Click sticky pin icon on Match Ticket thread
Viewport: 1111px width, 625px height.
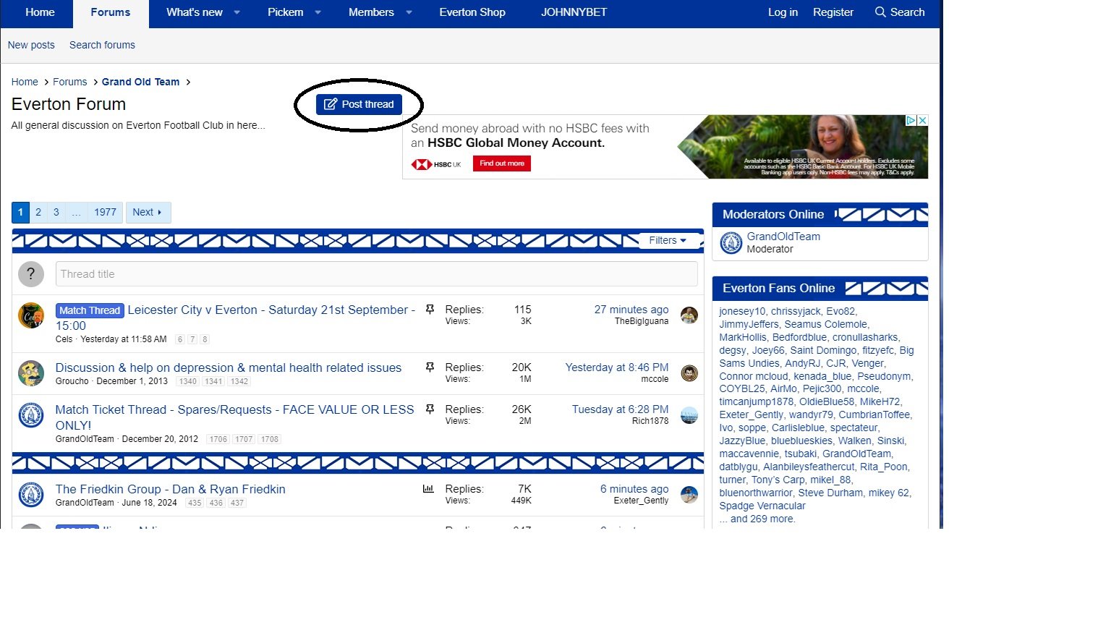[x=430, y=409]
